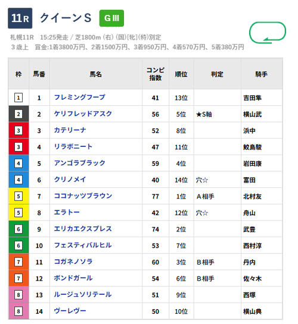Click the 騎手 column header

pyautogui.click(x=261, y=74)
